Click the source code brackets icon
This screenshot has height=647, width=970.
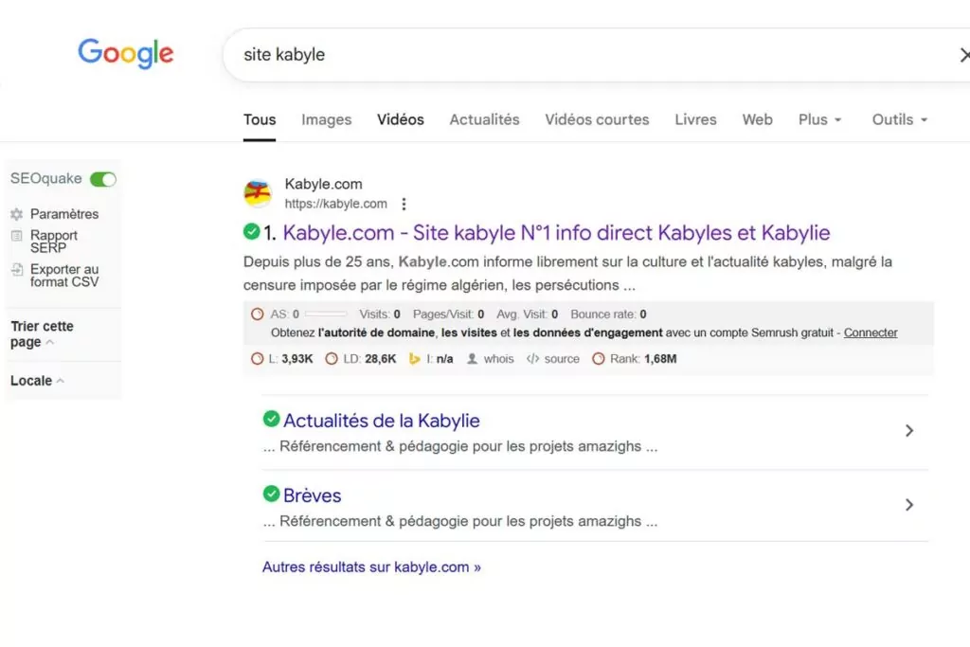point(532,359)
